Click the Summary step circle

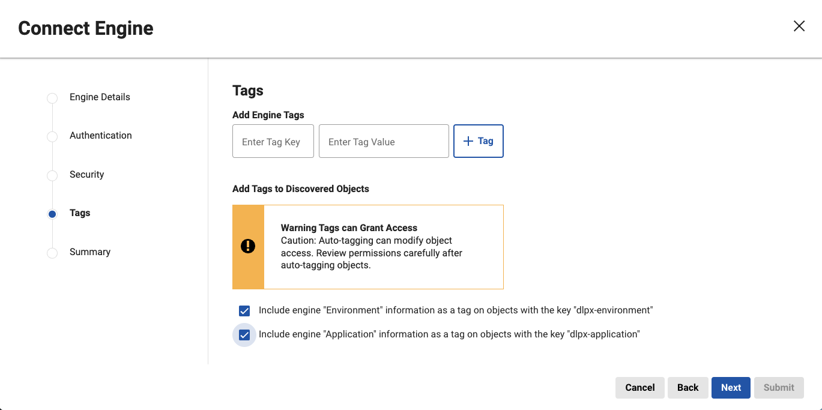[x=52, y=253]
